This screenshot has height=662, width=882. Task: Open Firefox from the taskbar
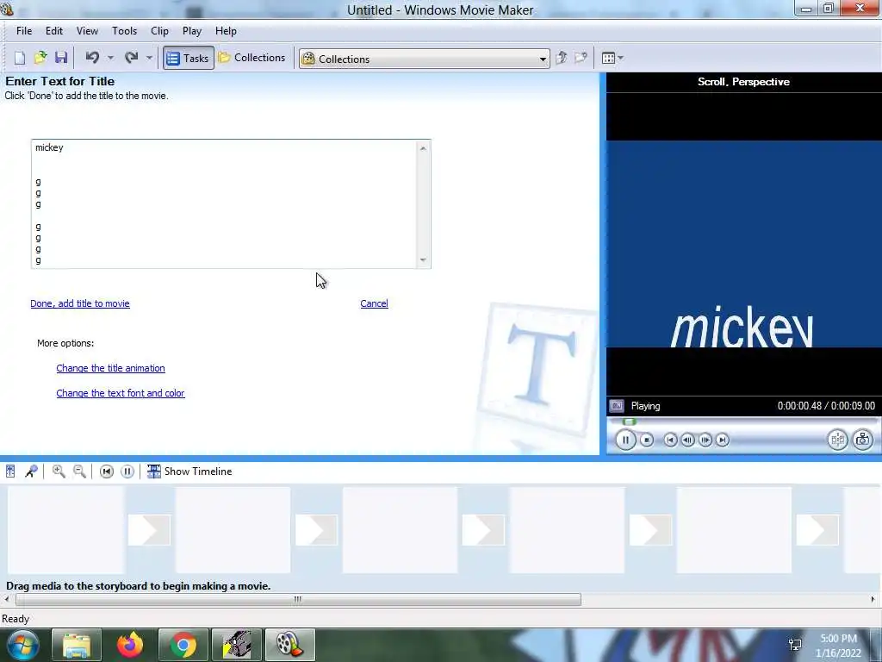pos(130,645)
